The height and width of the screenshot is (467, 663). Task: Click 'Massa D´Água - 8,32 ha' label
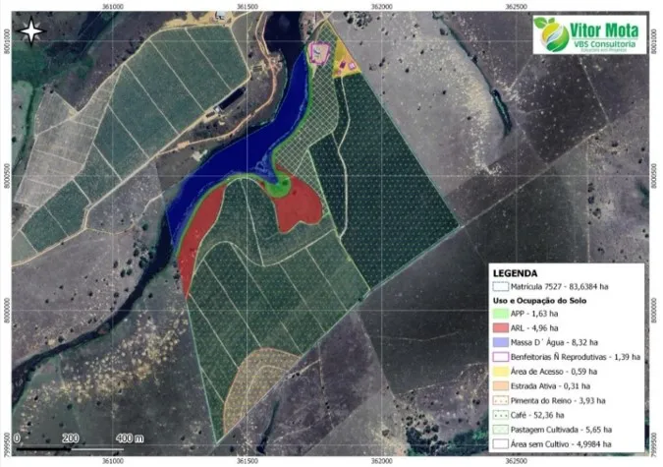pyautogui.click(x=554, y=342)
